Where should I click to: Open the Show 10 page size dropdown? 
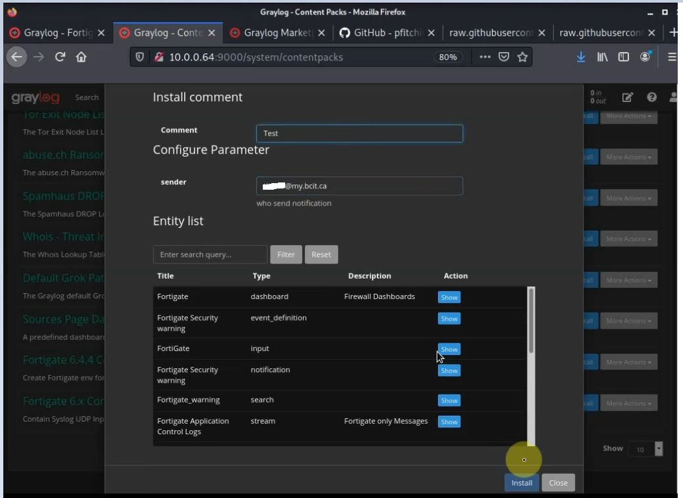pyautogui.click(x=645, y=449)
